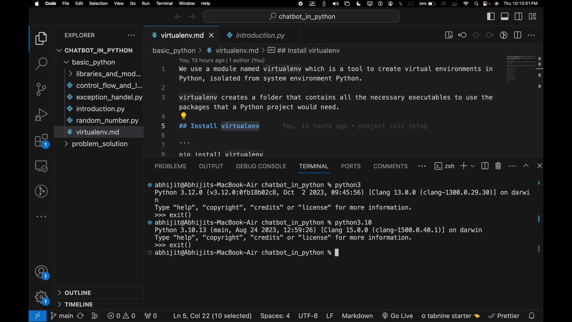Open terminal panel more actions
The width and height of the screenshot is (572, 322).
click(x=512, y=166)
